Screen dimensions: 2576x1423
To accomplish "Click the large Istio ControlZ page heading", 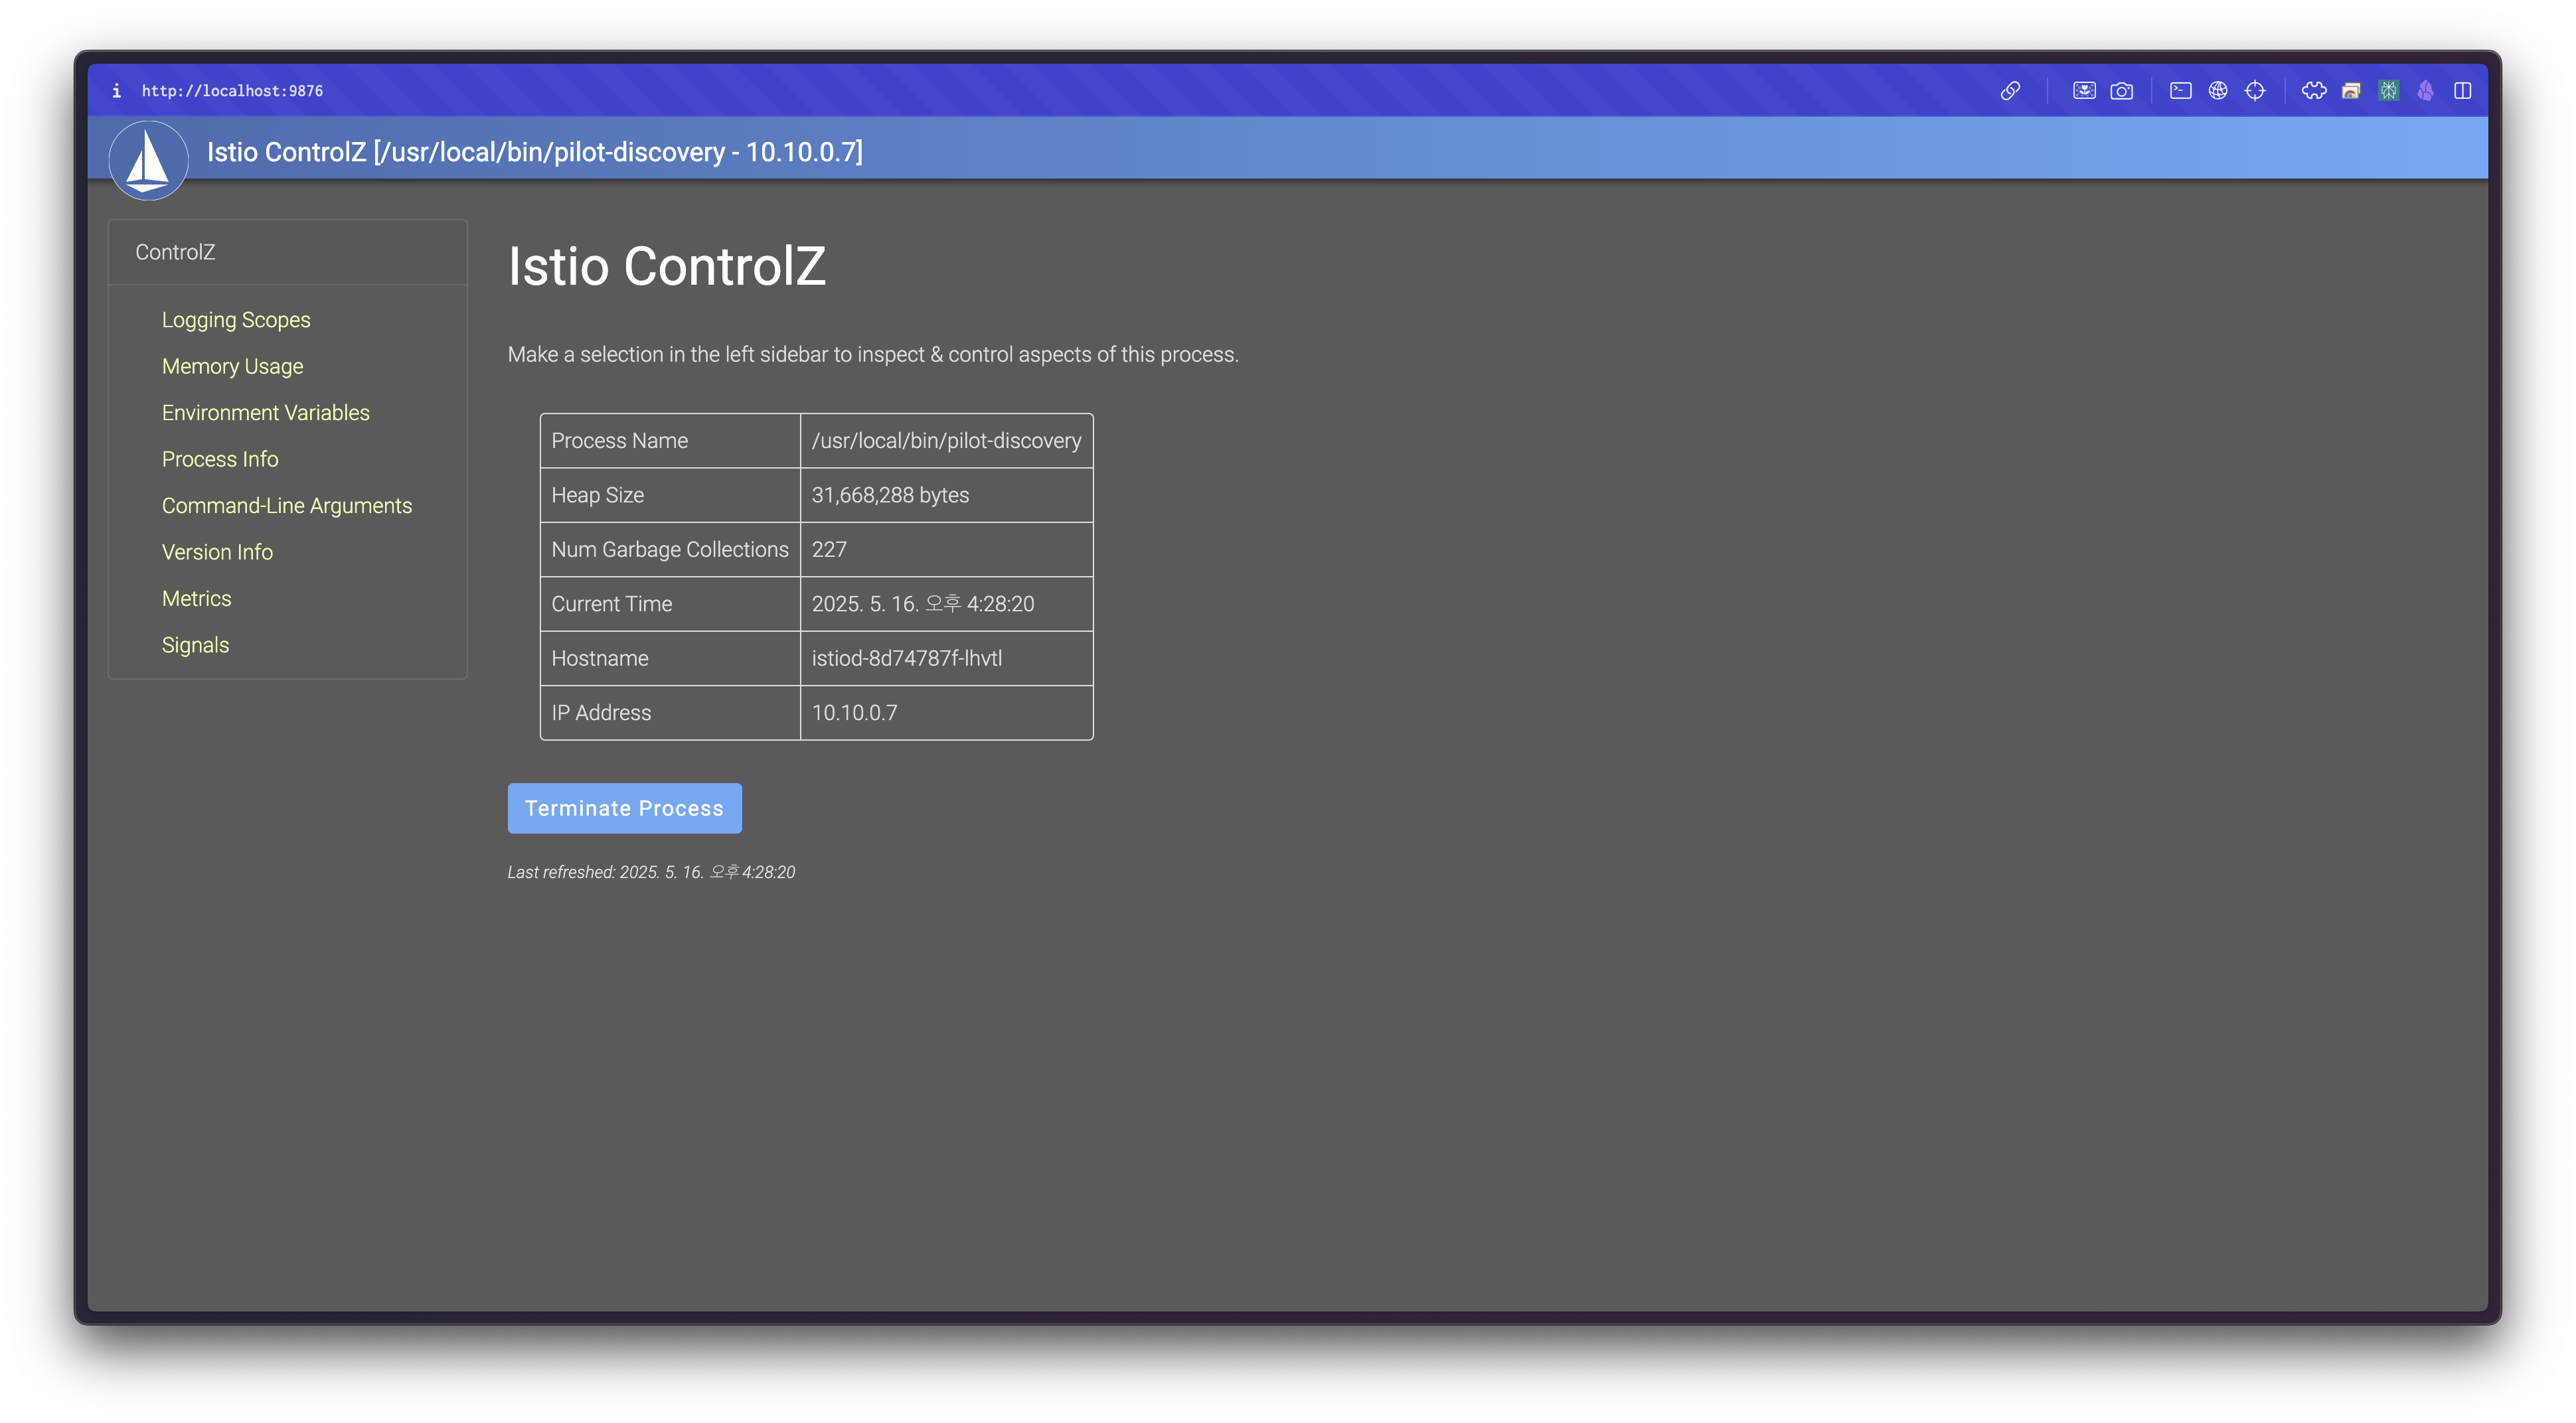I will 667,266.
